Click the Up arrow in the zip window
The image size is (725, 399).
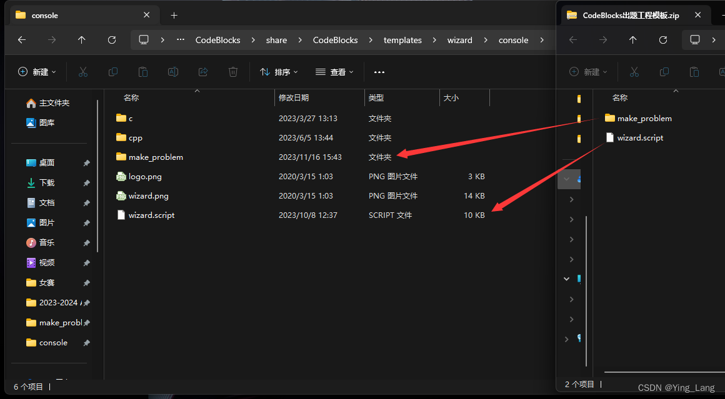point(632,39)
